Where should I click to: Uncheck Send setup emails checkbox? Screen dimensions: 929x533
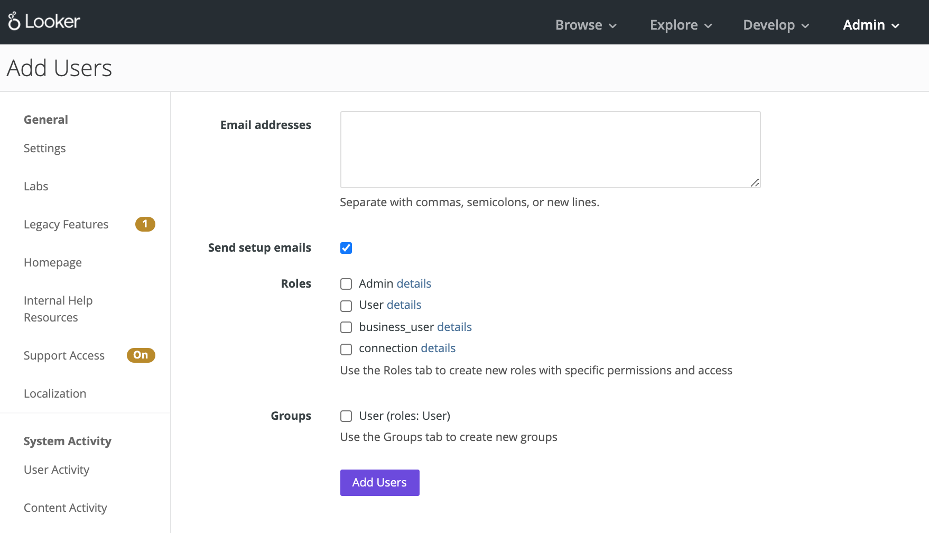click(346, 248)
